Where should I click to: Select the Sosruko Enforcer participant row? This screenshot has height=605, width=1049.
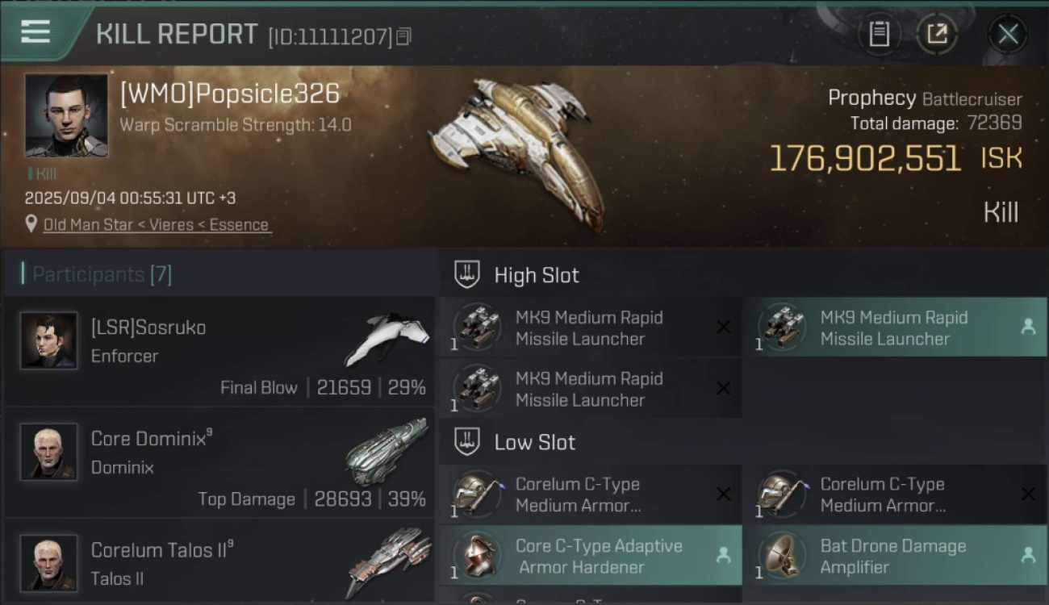tap(219, 351)
